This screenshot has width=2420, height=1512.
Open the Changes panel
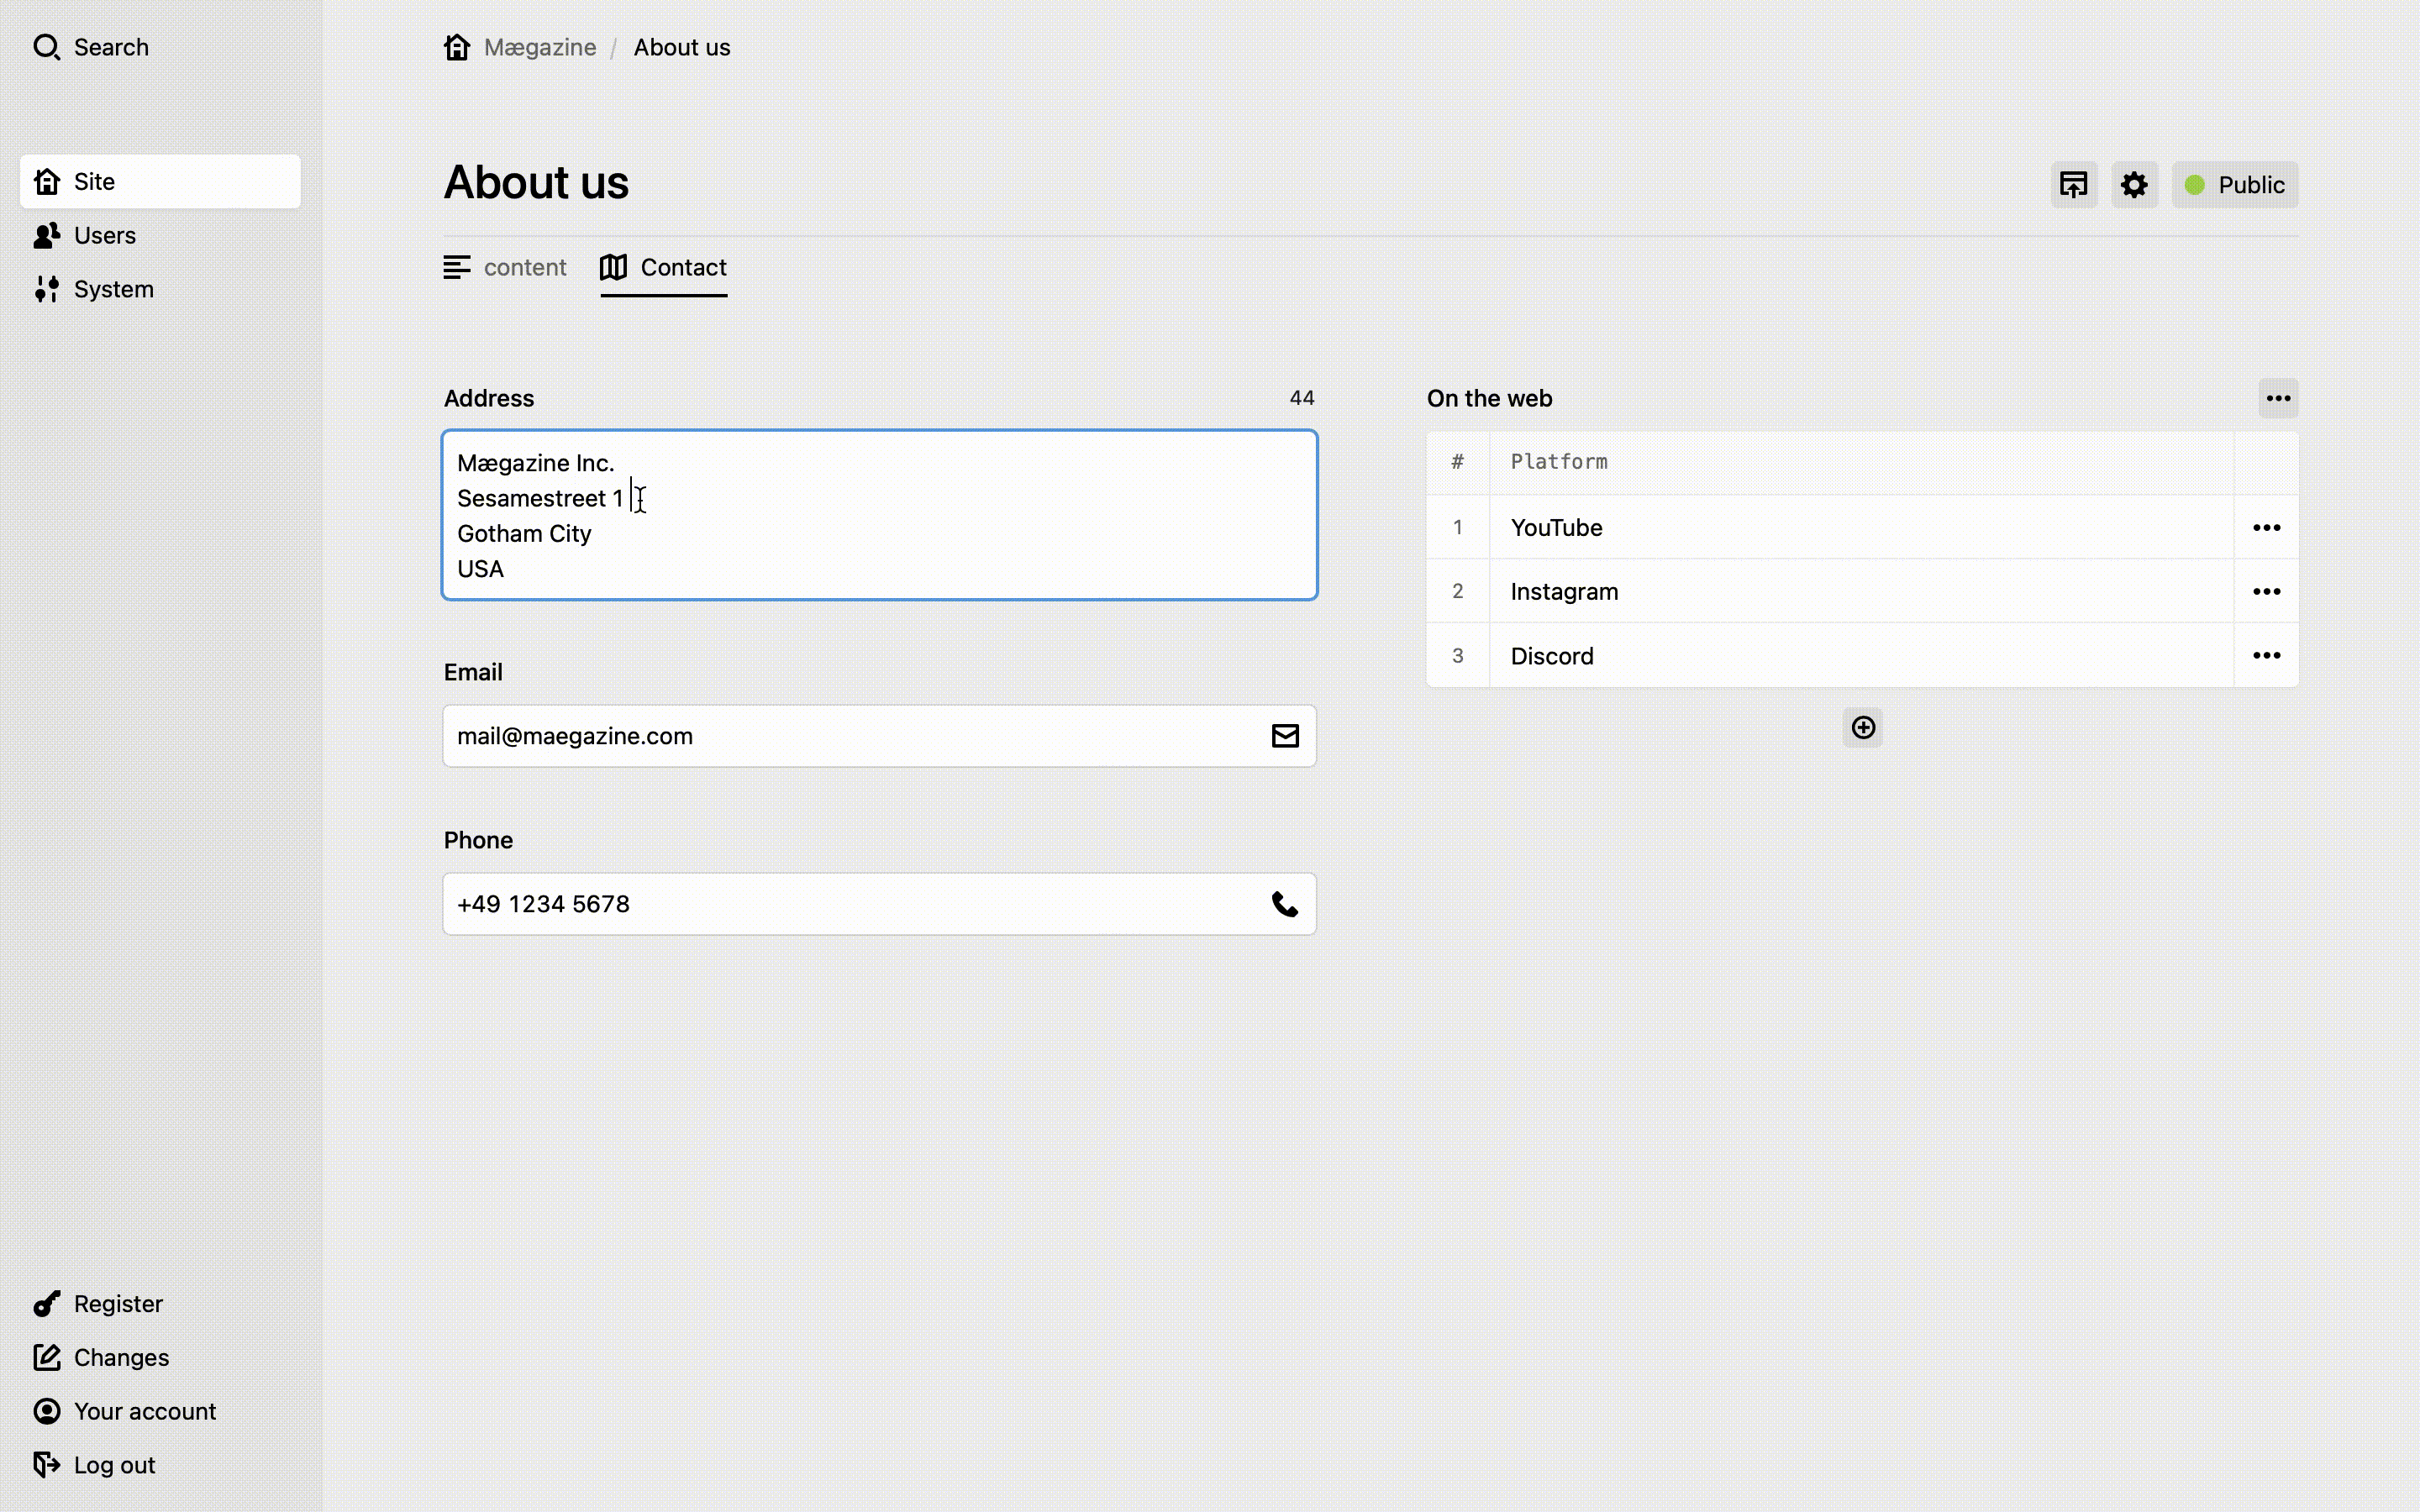point(121,1357)
